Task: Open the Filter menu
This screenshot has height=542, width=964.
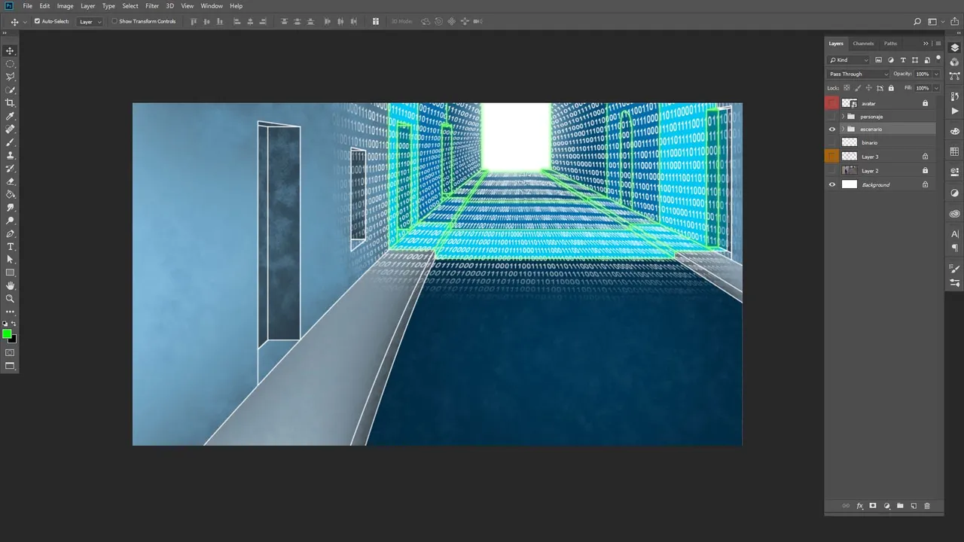Action: [x=152, y=6]
